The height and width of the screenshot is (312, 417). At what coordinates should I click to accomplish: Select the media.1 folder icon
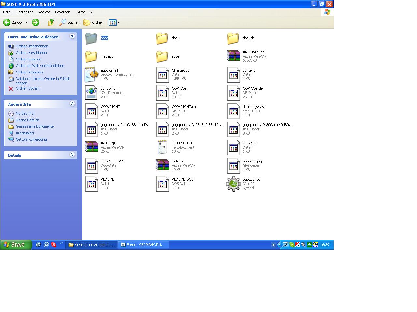91,57
